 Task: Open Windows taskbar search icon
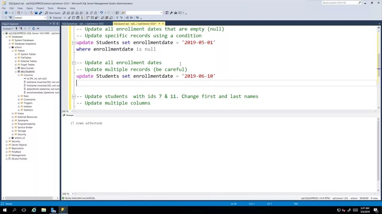[x=14, y=210]
